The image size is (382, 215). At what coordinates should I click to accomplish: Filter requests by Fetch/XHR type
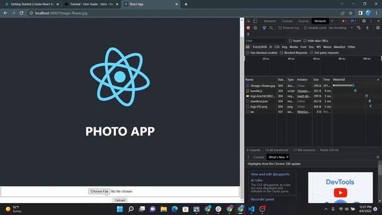(260, 47)
